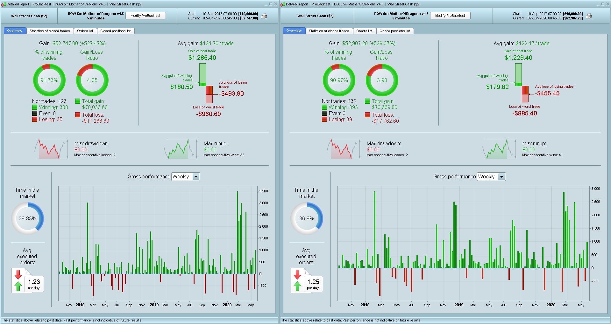611x324 pixels.
Task: Click the 3.98 Gain/Loss ratio donut chart
Action: (382, 80)
